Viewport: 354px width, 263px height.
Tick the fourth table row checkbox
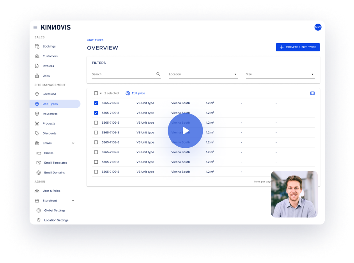point(96,133)
